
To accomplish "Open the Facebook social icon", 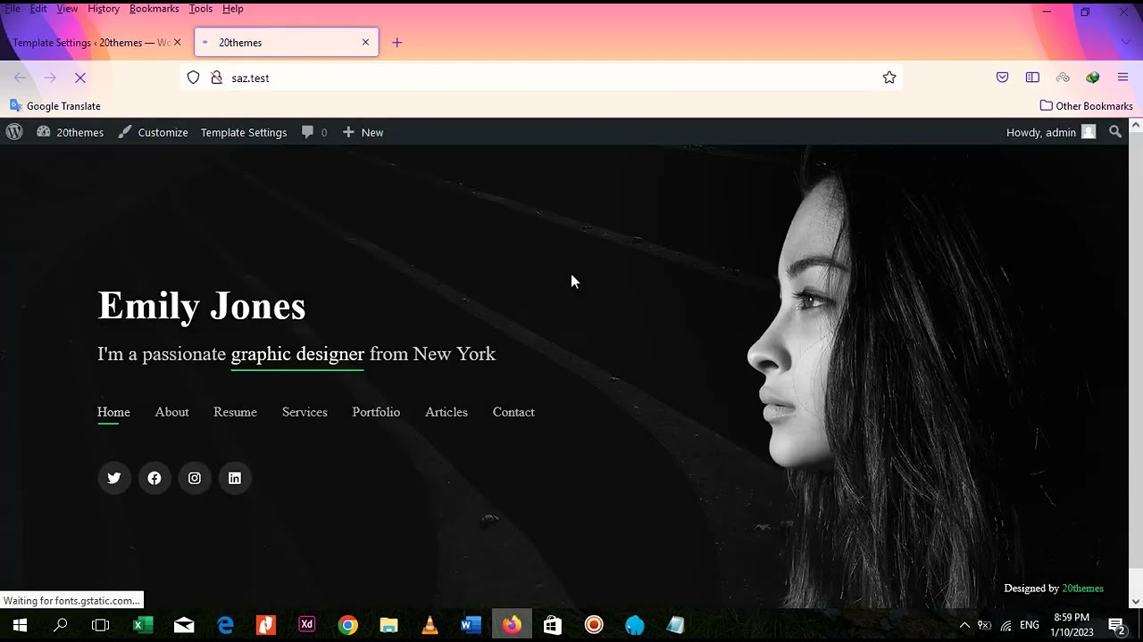I will point(154,478).
